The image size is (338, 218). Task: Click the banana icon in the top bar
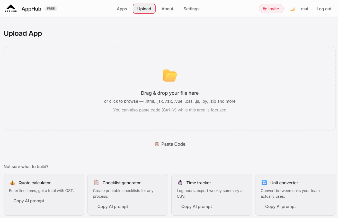click(292, 8)
